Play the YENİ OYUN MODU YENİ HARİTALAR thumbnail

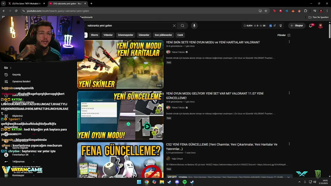click(120, 64)
